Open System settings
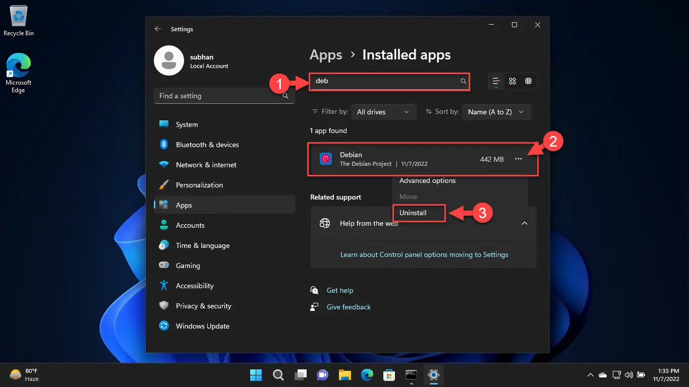This screenshot has width=689, height=387. (224, 124)
